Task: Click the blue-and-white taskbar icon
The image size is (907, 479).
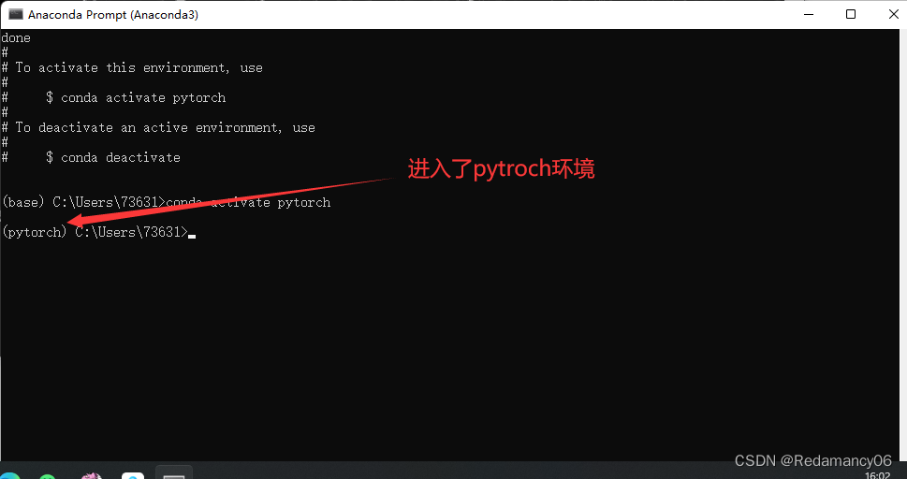Action: pyautogui.click(x=133, y=476)
